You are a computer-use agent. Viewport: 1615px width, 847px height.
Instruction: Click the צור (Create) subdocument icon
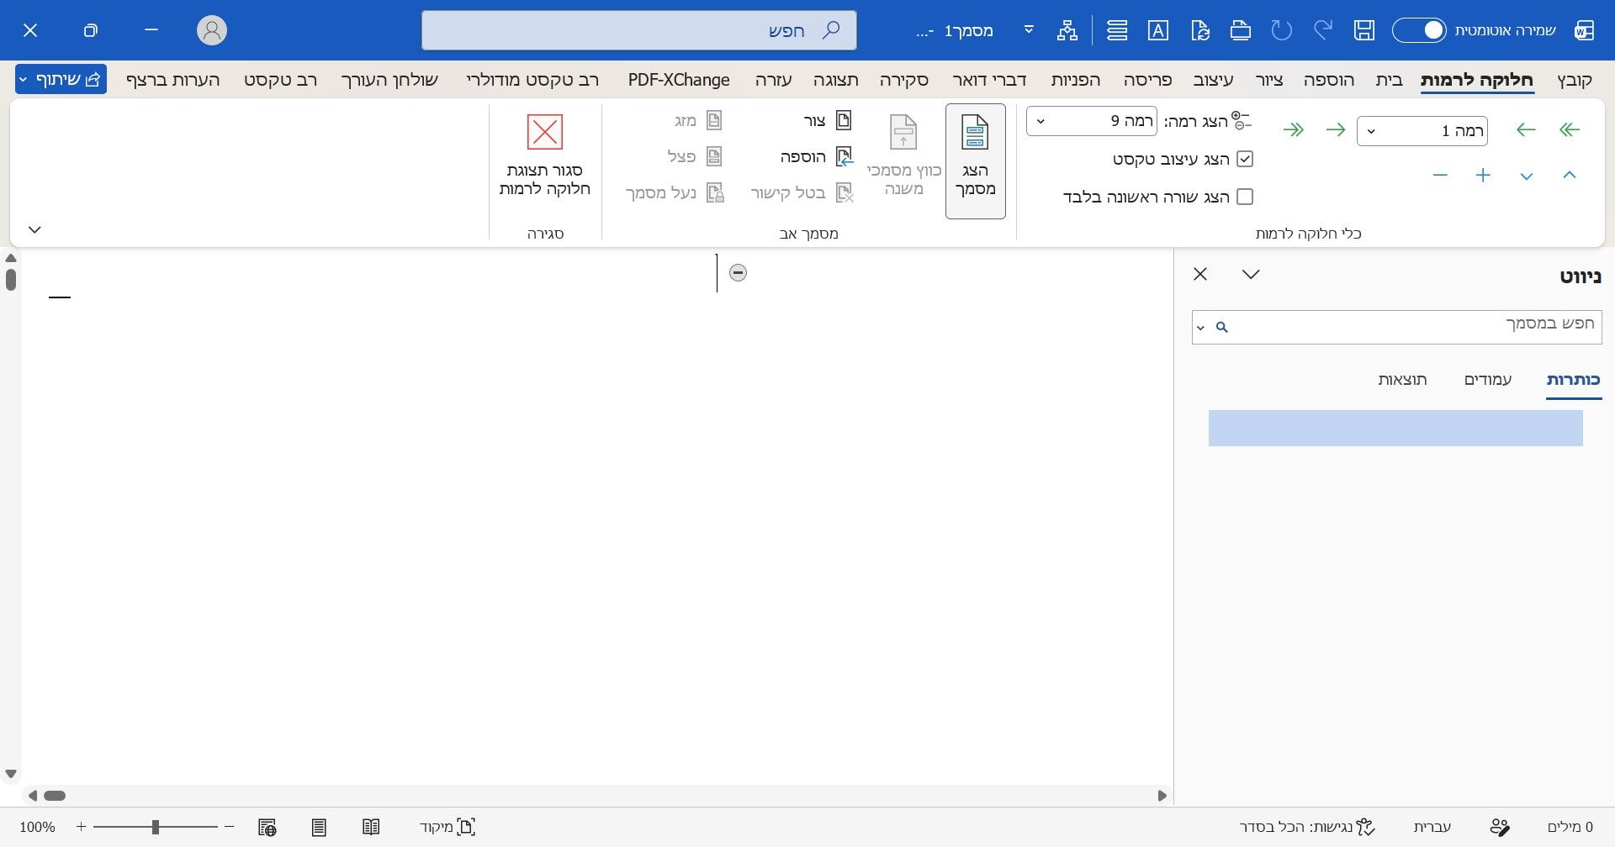click(844, 120)
